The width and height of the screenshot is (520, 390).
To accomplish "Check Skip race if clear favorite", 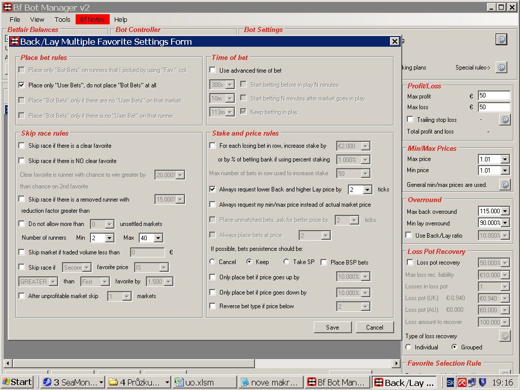I will (x=21, y=146).
